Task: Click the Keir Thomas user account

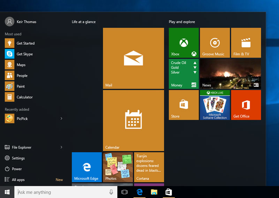Action: [21, 22]
